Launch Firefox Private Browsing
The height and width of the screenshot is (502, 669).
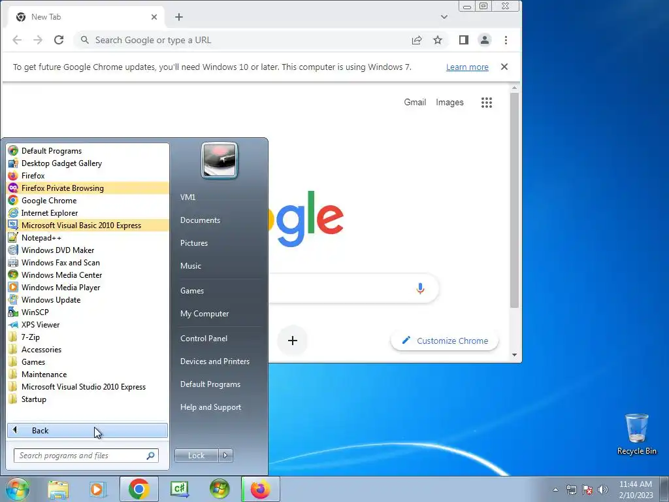pos(88,188)
